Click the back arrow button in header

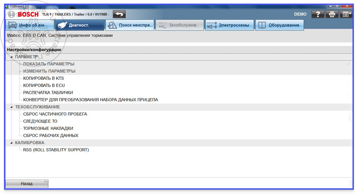click(x=119, y=14)
